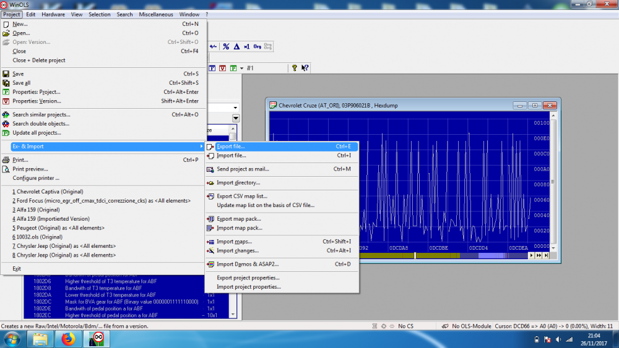The width and height of the screenshot is (619, 348).
Task: Select Import project properties...
Action: (x=282, y=287)
